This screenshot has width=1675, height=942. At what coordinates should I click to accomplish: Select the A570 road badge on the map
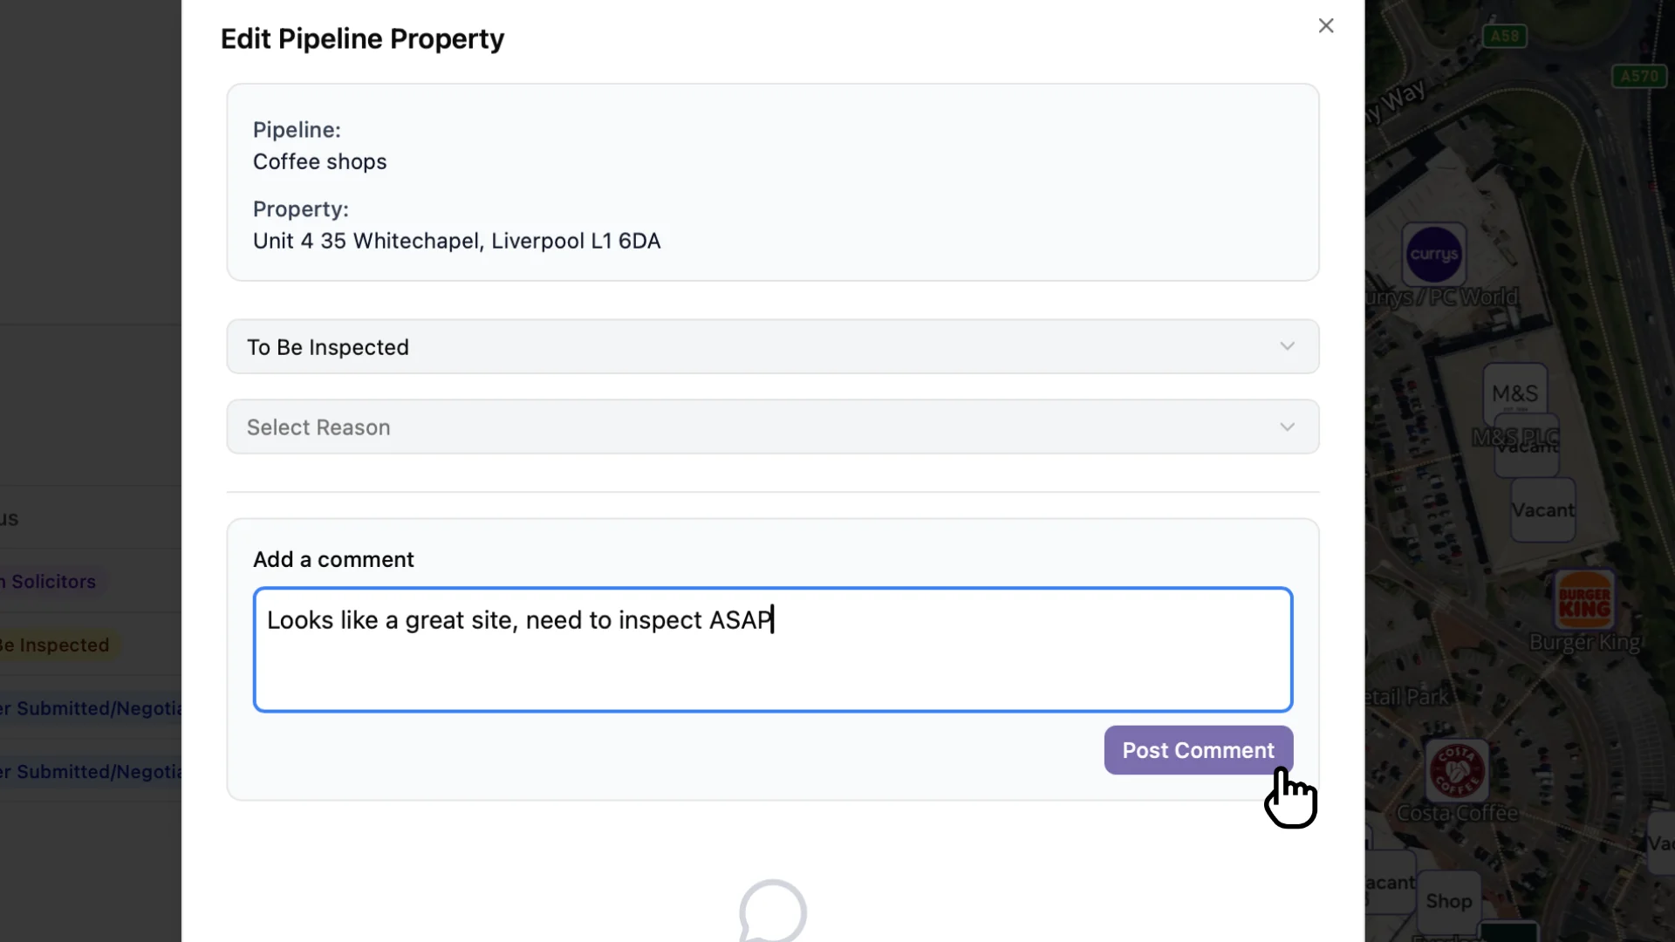[1638, 75]
